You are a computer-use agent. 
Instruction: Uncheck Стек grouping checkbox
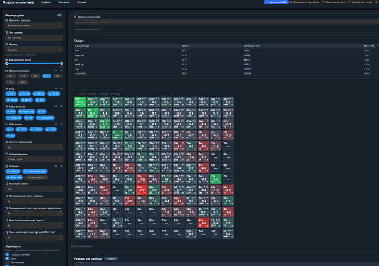click(7, 258)
